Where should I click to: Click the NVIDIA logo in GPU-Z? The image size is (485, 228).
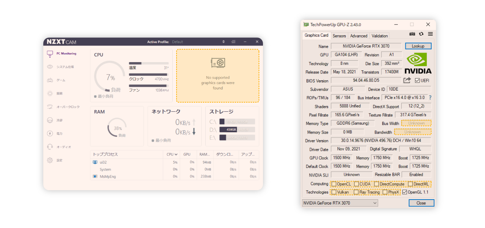click(x=418, y=63)
